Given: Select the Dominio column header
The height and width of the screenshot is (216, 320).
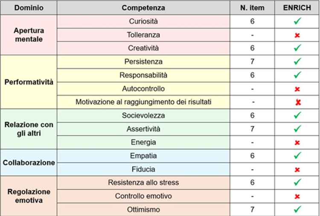Looking at the screenshot, I should coord(29,8).
